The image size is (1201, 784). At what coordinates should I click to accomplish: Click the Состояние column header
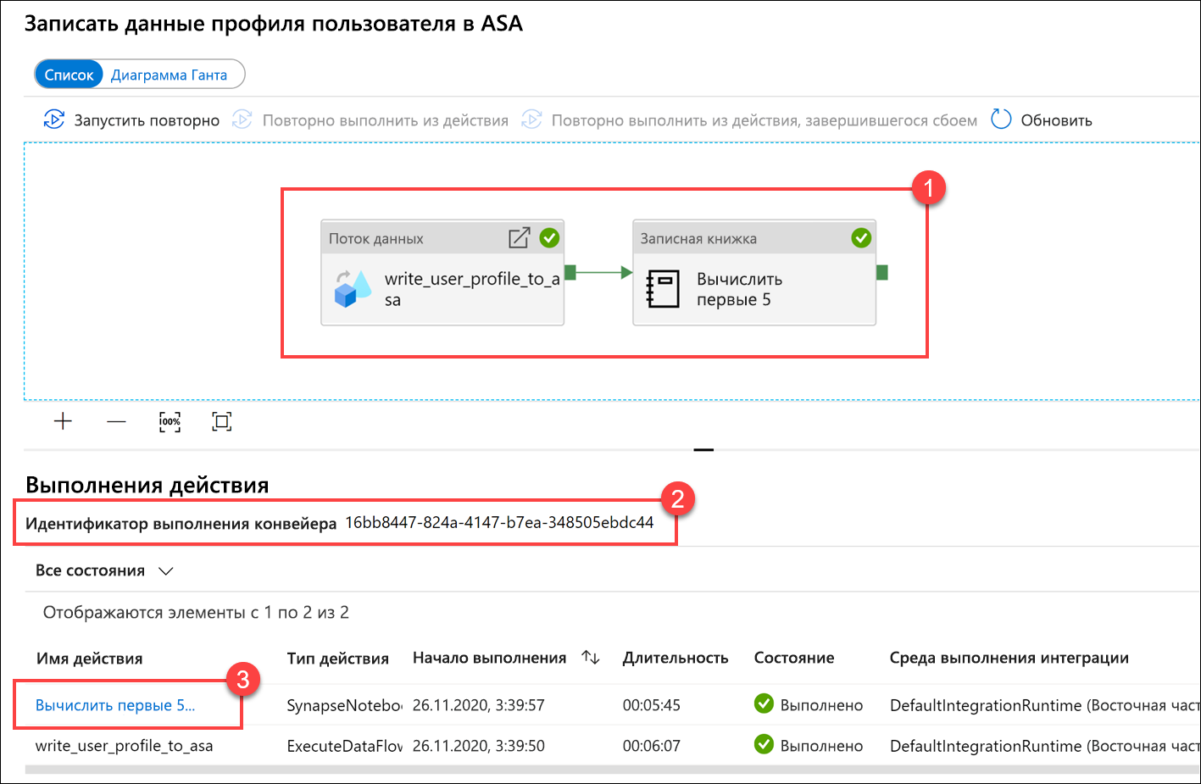tap(794, 658)
